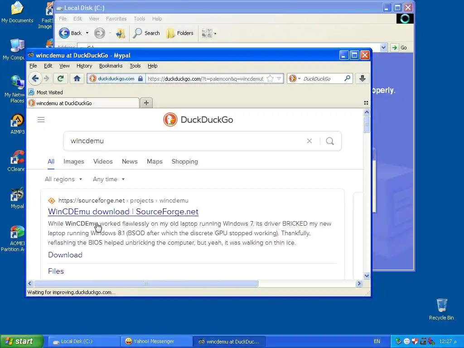
Task: Click the DuckDuckGo logo
Action: tap(198, 120)
